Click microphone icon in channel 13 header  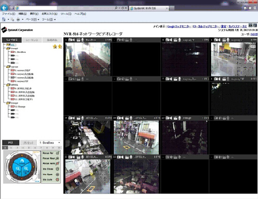(x=180, y=118)
